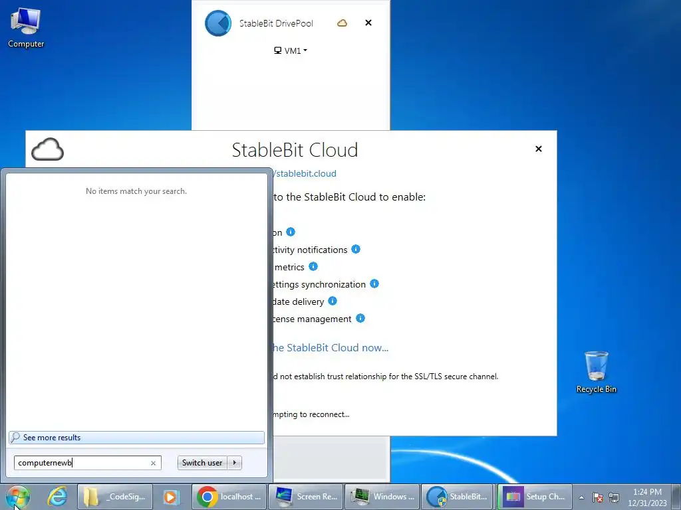Switch to Screen Re... taskbar window
This screenshot has height=510, width=681.
(306, 497)
